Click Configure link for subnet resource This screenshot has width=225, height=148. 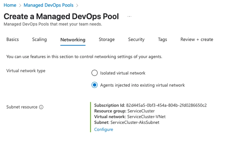pyautogui.click(x=104, y=129)
